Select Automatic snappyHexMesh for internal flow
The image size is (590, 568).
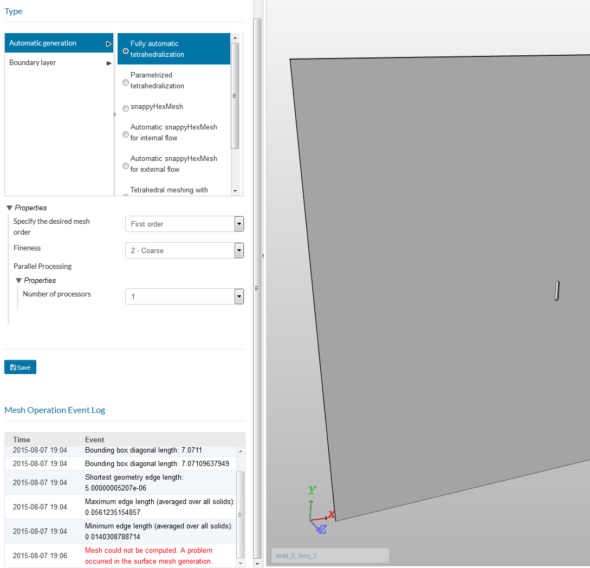click(126, 134)
